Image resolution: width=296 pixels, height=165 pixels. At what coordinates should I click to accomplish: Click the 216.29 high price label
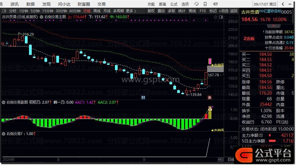pos(28,34)
